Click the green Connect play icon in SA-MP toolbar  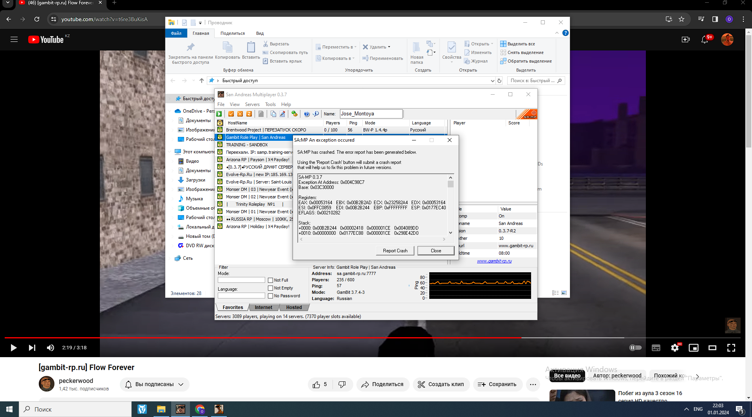219,114
